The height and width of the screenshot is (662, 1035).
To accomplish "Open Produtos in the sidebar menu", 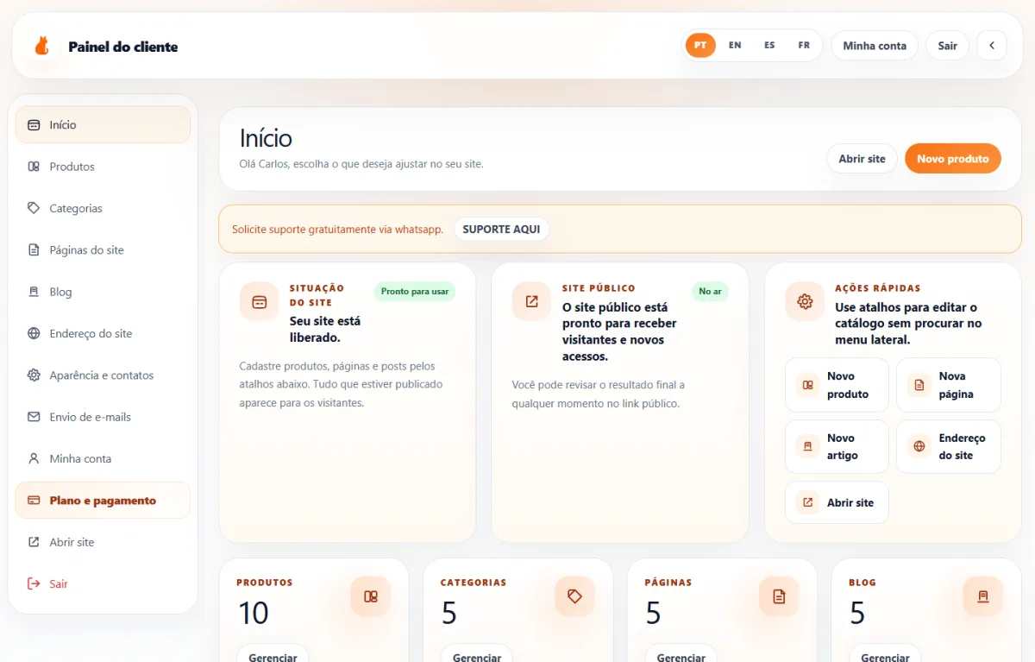I will click(x=103, y=167).
